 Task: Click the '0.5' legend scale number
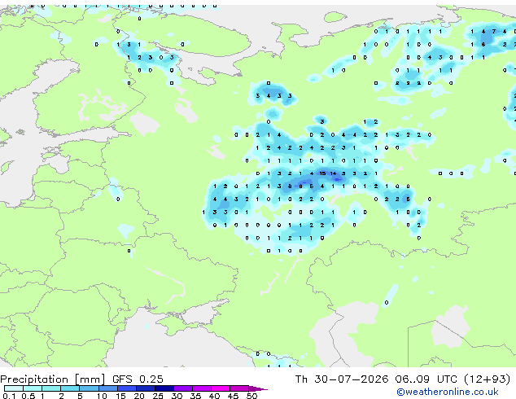click(28, 396)
